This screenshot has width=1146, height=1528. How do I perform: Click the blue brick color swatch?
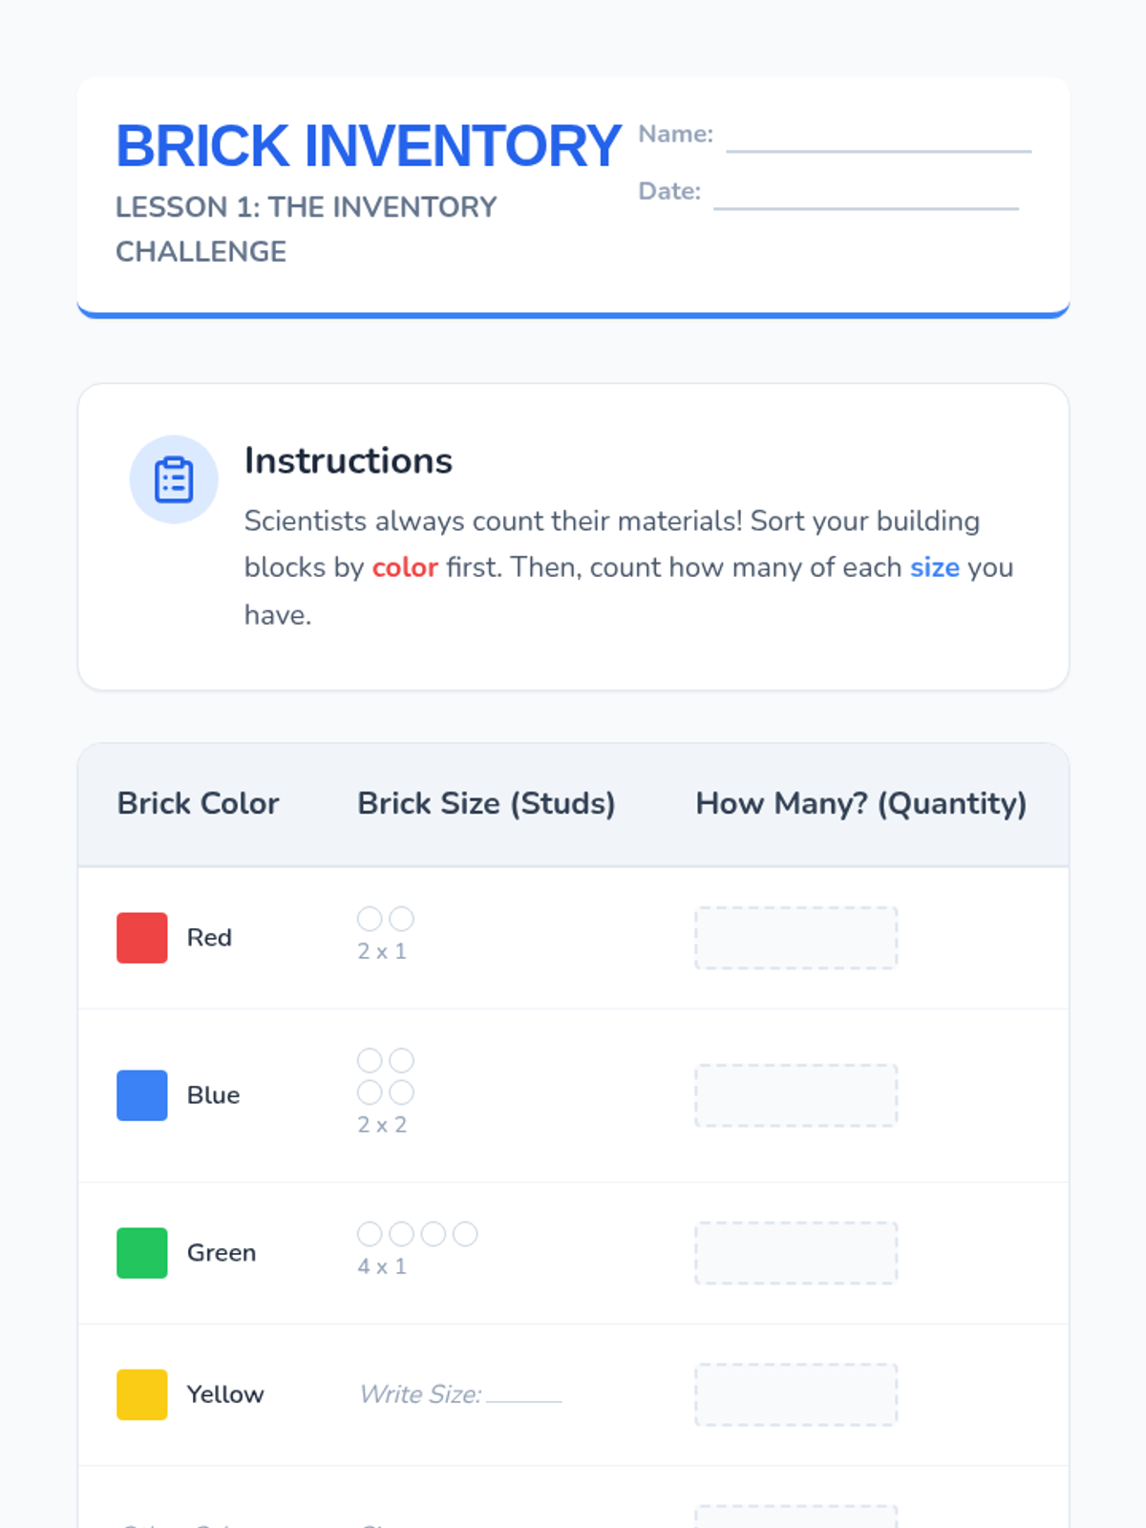pyautogui.click(x=142, y=1095)
